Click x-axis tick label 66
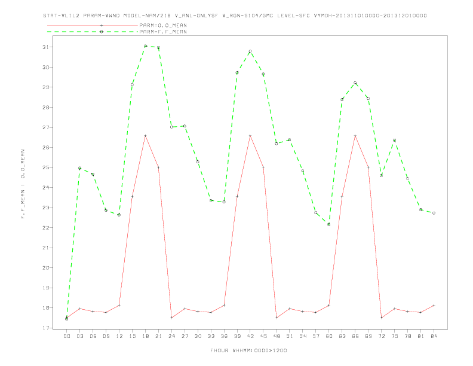473x366 pixels. (355, 336)
